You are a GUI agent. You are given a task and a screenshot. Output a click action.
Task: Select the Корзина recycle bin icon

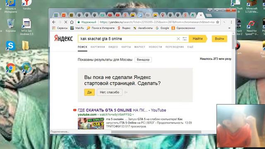coord(10,25)
